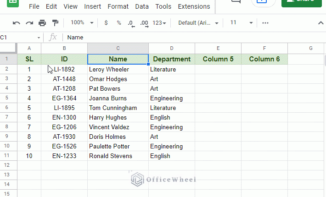Click the Redo arrow icon
Image resolution: width=326 pixels, height=197 pixels.
click(29, 23)
